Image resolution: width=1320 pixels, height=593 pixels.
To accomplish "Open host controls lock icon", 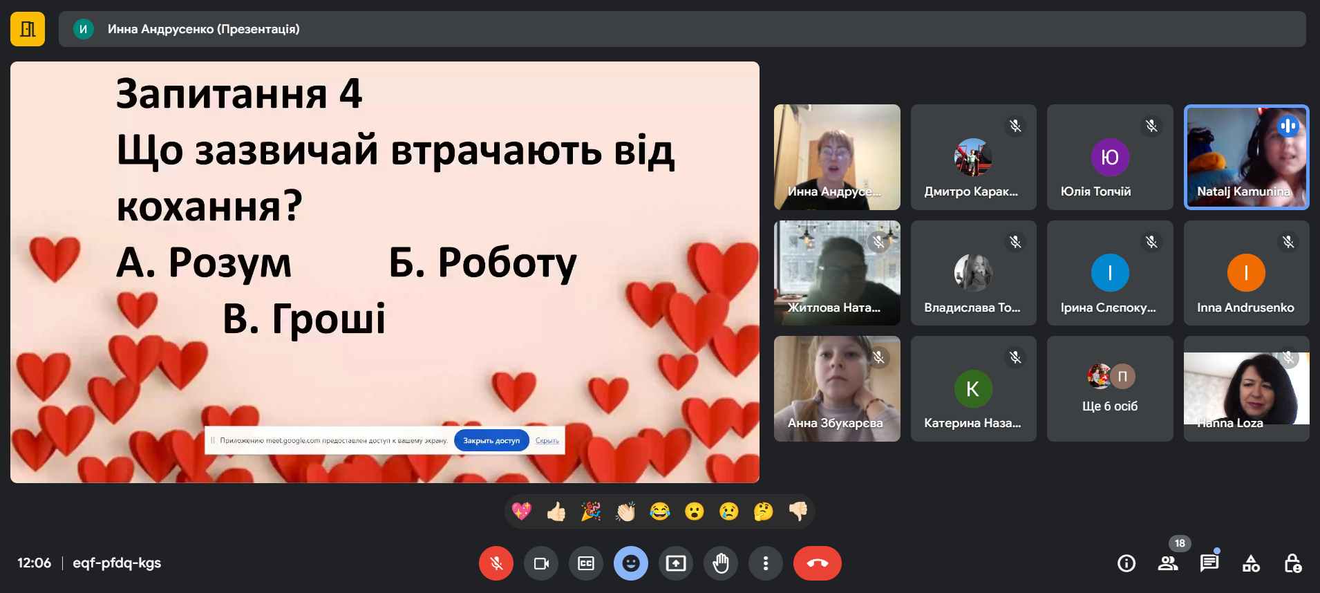I will [x=1292, y=563].
